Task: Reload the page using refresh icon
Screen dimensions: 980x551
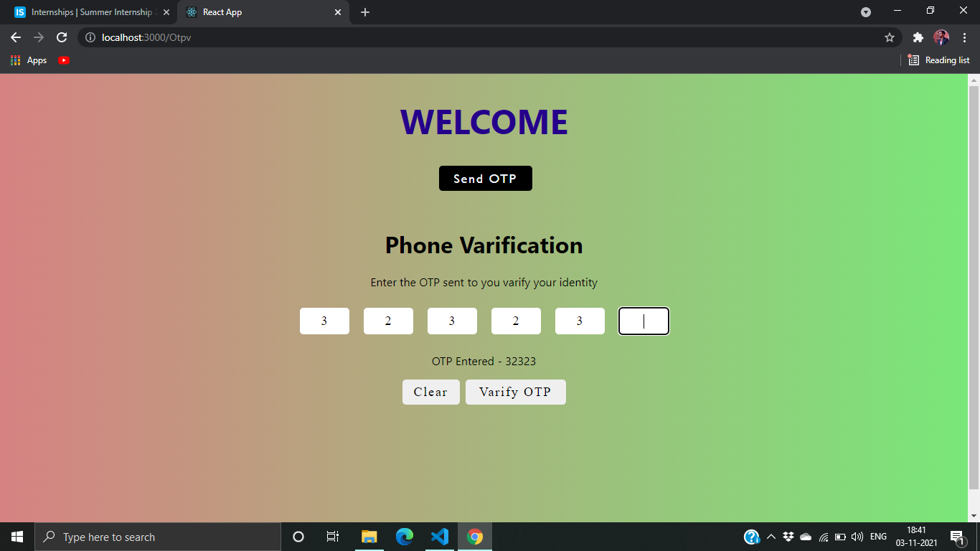Action: tap(61, 37)
